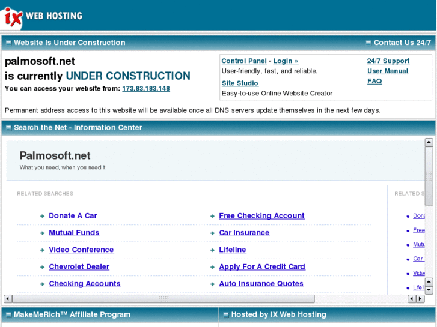
Task: Click the vertical scrollbar down arrow
Action: (x=429, y=290)
